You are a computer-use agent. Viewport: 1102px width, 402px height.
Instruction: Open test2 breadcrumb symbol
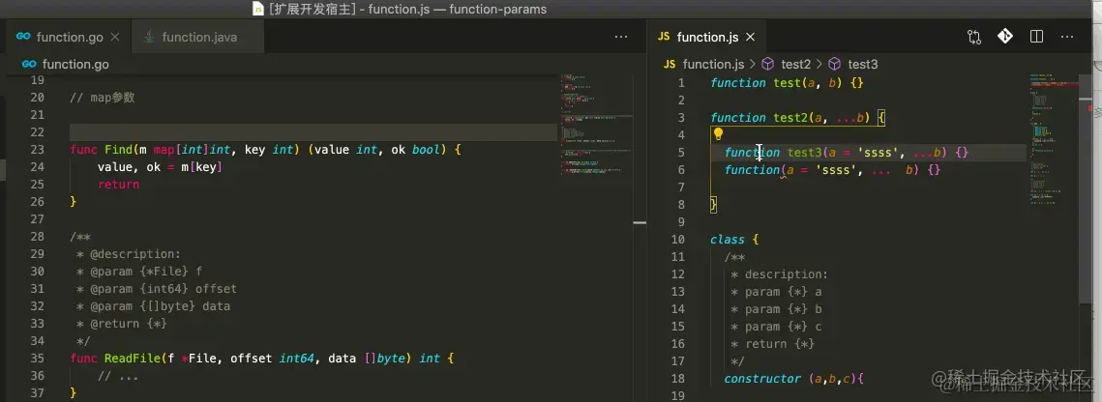coord(796,64)
